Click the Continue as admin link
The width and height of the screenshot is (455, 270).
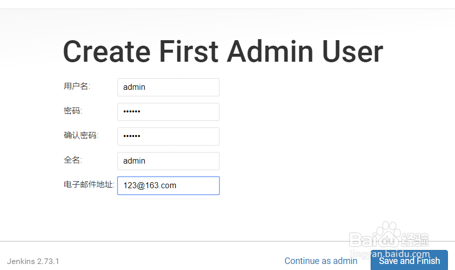[320, 261]
